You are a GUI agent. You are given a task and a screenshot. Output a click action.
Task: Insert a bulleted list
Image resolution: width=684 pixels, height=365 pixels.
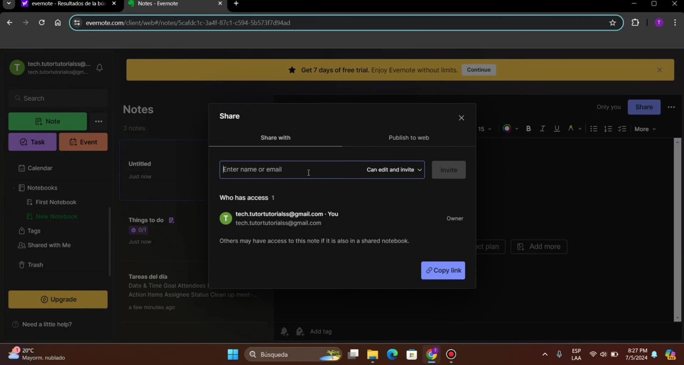[x=594, y=129]
